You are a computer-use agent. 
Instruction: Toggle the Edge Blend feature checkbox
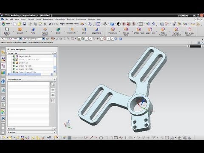coord(14,56)
